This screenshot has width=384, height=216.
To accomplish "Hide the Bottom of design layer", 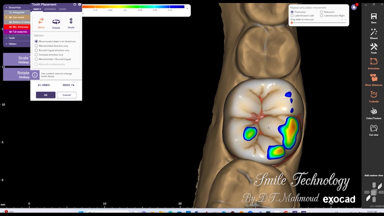I will [x=10, y=22].
